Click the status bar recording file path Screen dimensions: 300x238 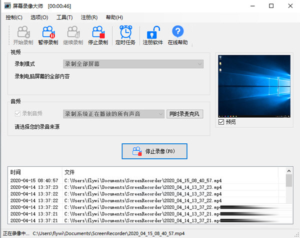(x=108, y=233)
